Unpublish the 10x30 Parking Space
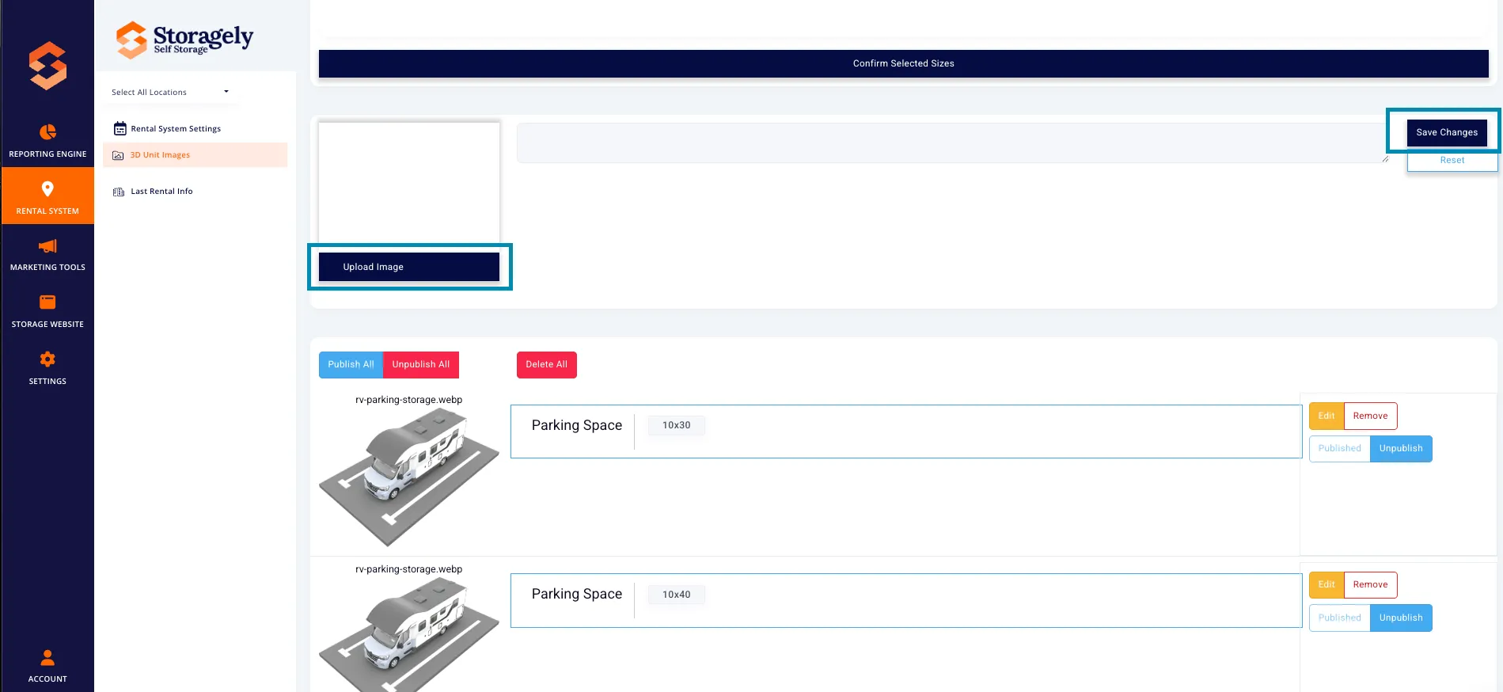This screenshot has width=1503, height=692. click(1401, 449)
